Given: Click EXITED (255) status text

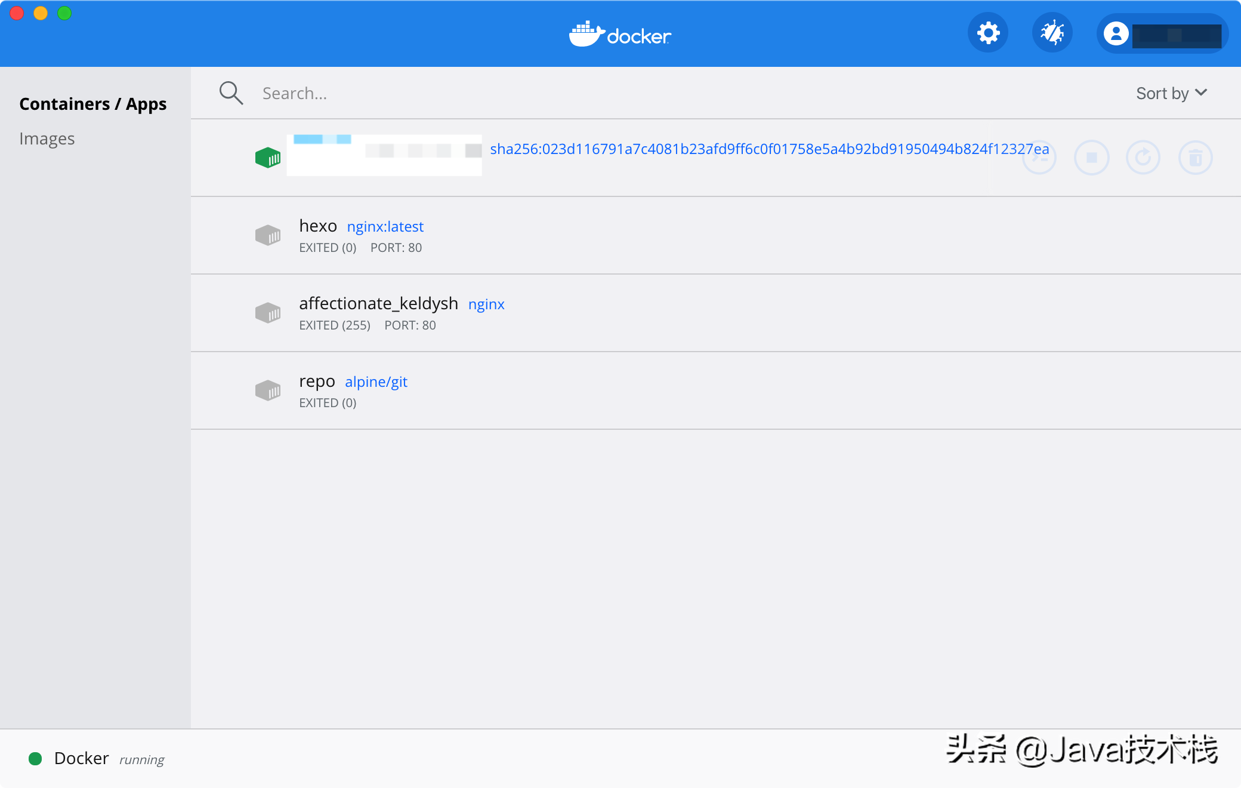Looking at the screenshot, I should click(x=335, y=325).
